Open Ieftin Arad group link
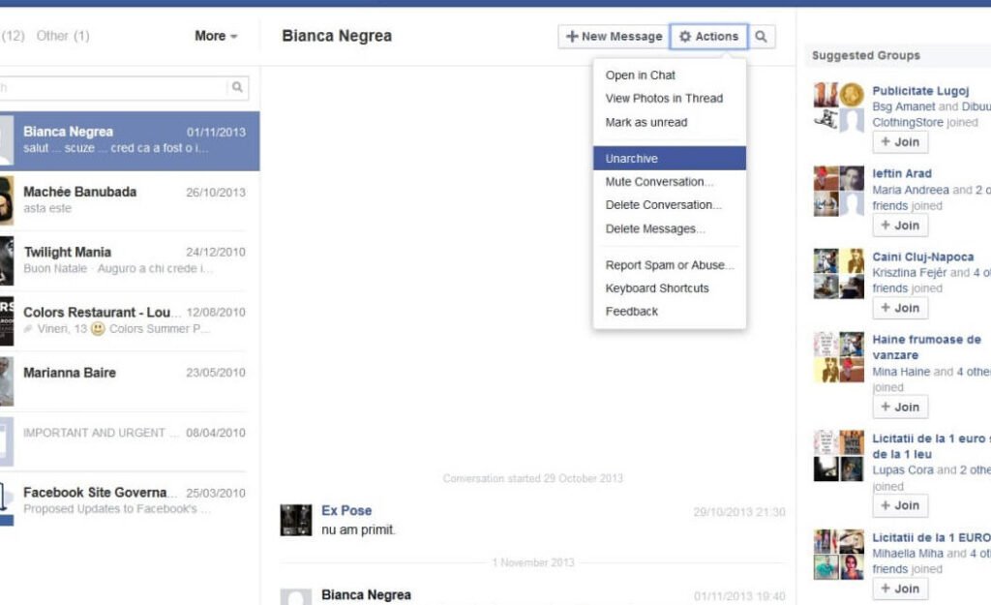This screenshot has height=605, width=991. tap(902, 173)
